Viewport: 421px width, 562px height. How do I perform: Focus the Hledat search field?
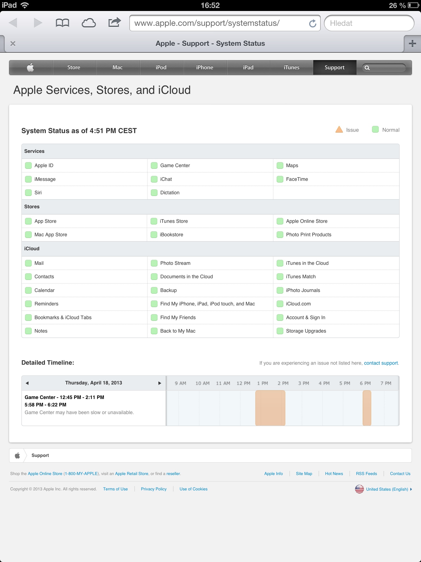pos(369,23)
